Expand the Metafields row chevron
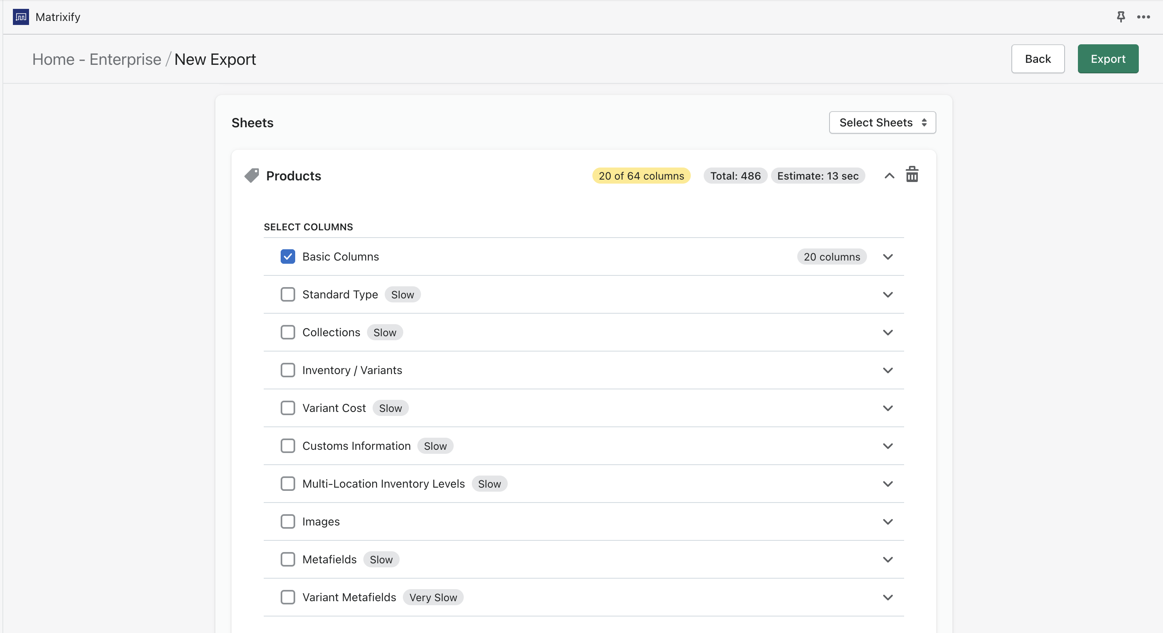The height and width of the screenshot is (633, 1163). click(x=888, y=559)
